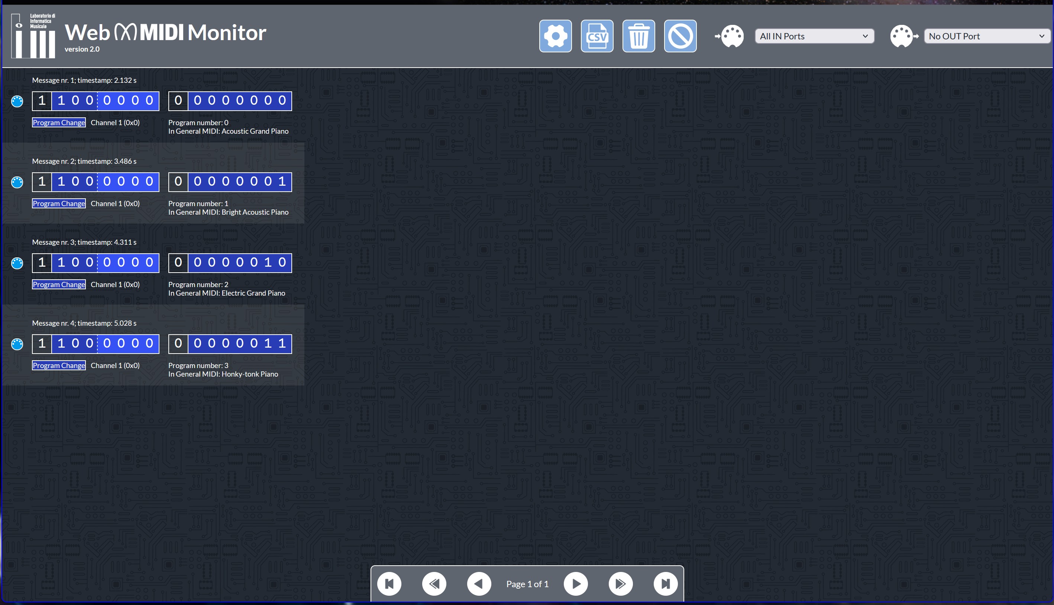Image resolution: width=1054 pixels, height=605 pixels.
Task: Open the All IN Ports dropdown
Action: (x=814, y=36)
